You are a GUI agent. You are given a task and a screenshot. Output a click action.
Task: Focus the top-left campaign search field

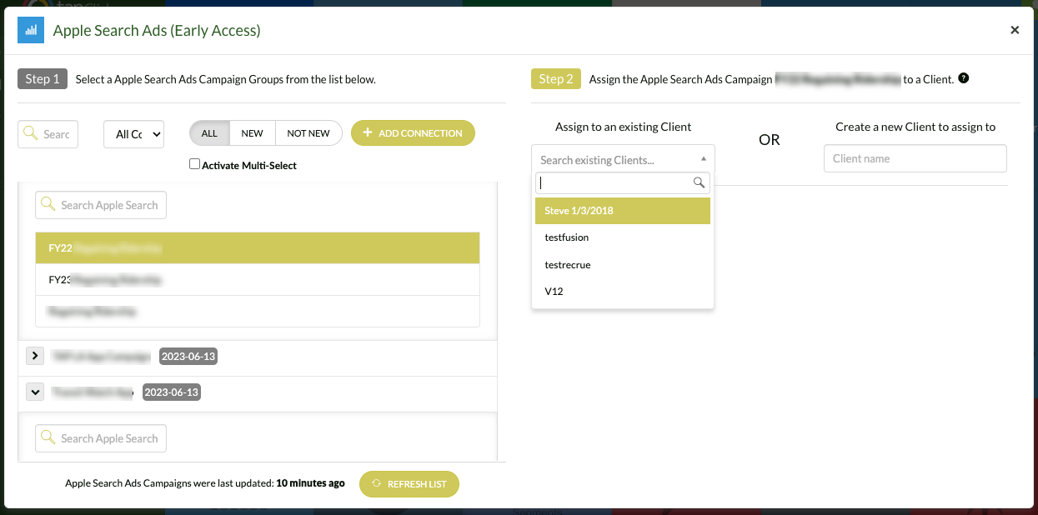point(48,134)
